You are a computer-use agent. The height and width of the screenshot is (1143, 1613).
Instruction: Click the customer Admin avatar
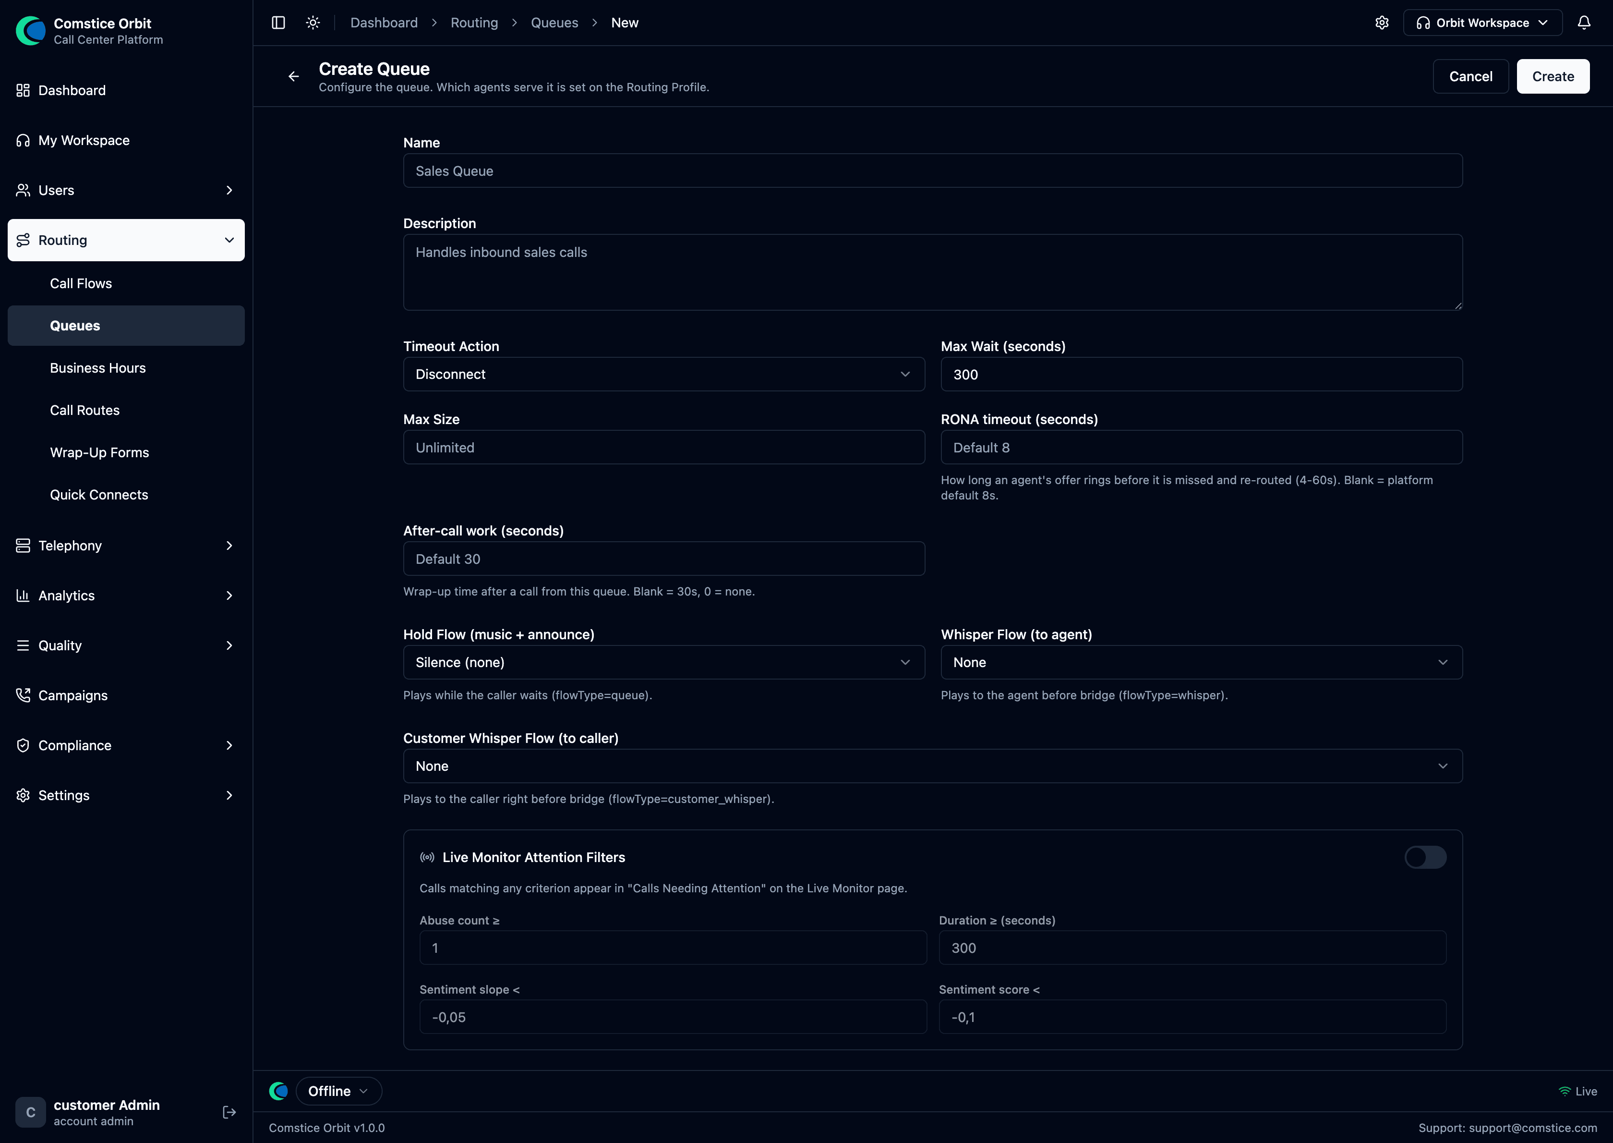pos(30,1112)
